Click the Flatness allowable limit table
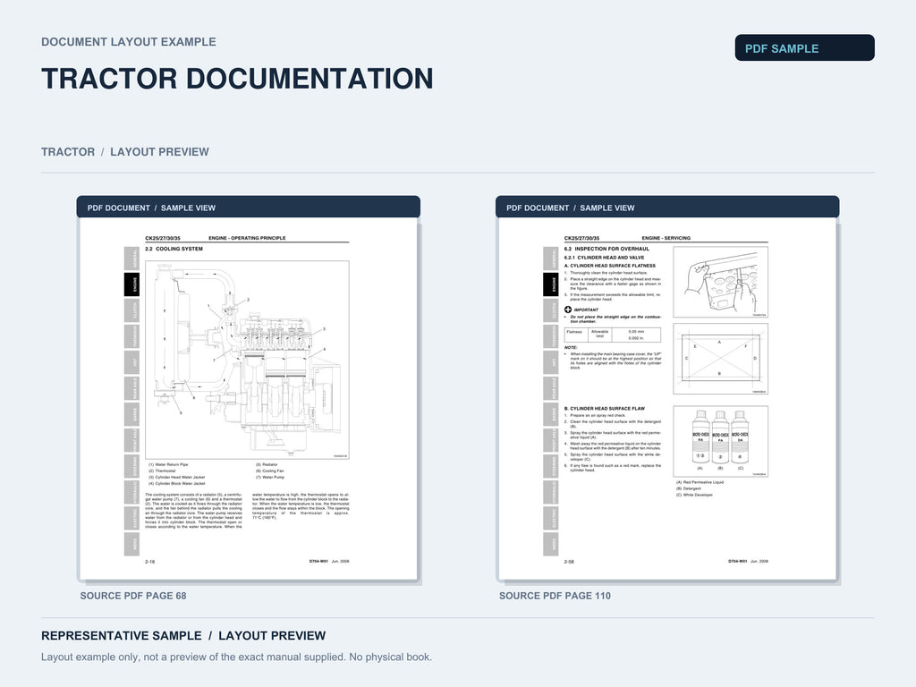 612,335
